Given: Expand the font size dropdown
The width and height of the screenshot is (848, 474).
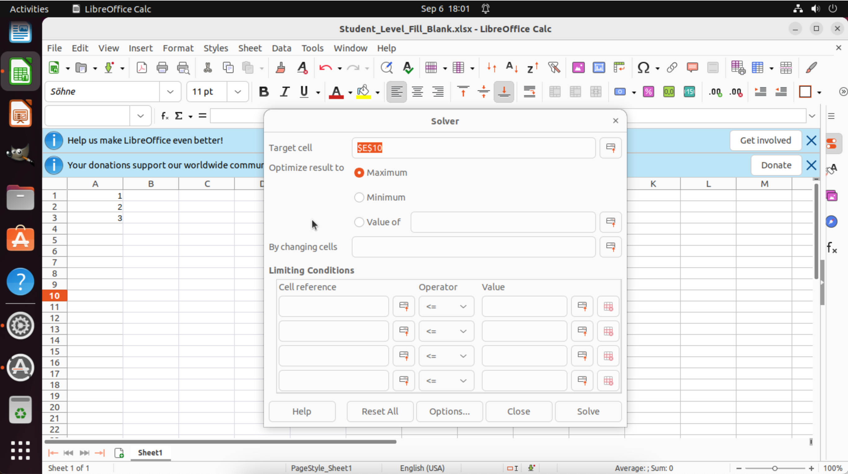Looking at the screenshot, I should click(x=237, y=92).
